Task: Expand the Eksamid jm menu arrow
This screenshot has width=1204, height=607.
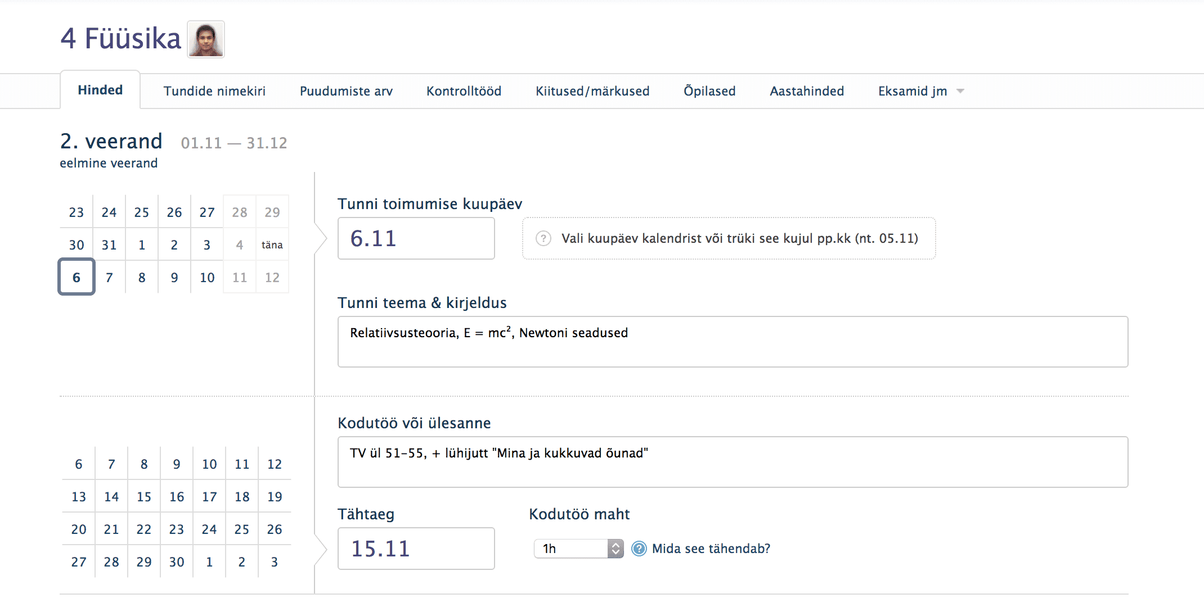Action: click(960, 91)
